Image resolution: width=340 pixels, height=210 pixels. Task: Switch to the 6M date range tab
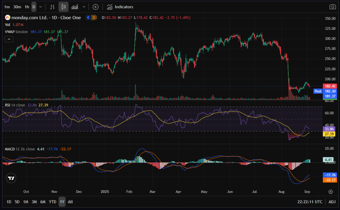[43, 202]
